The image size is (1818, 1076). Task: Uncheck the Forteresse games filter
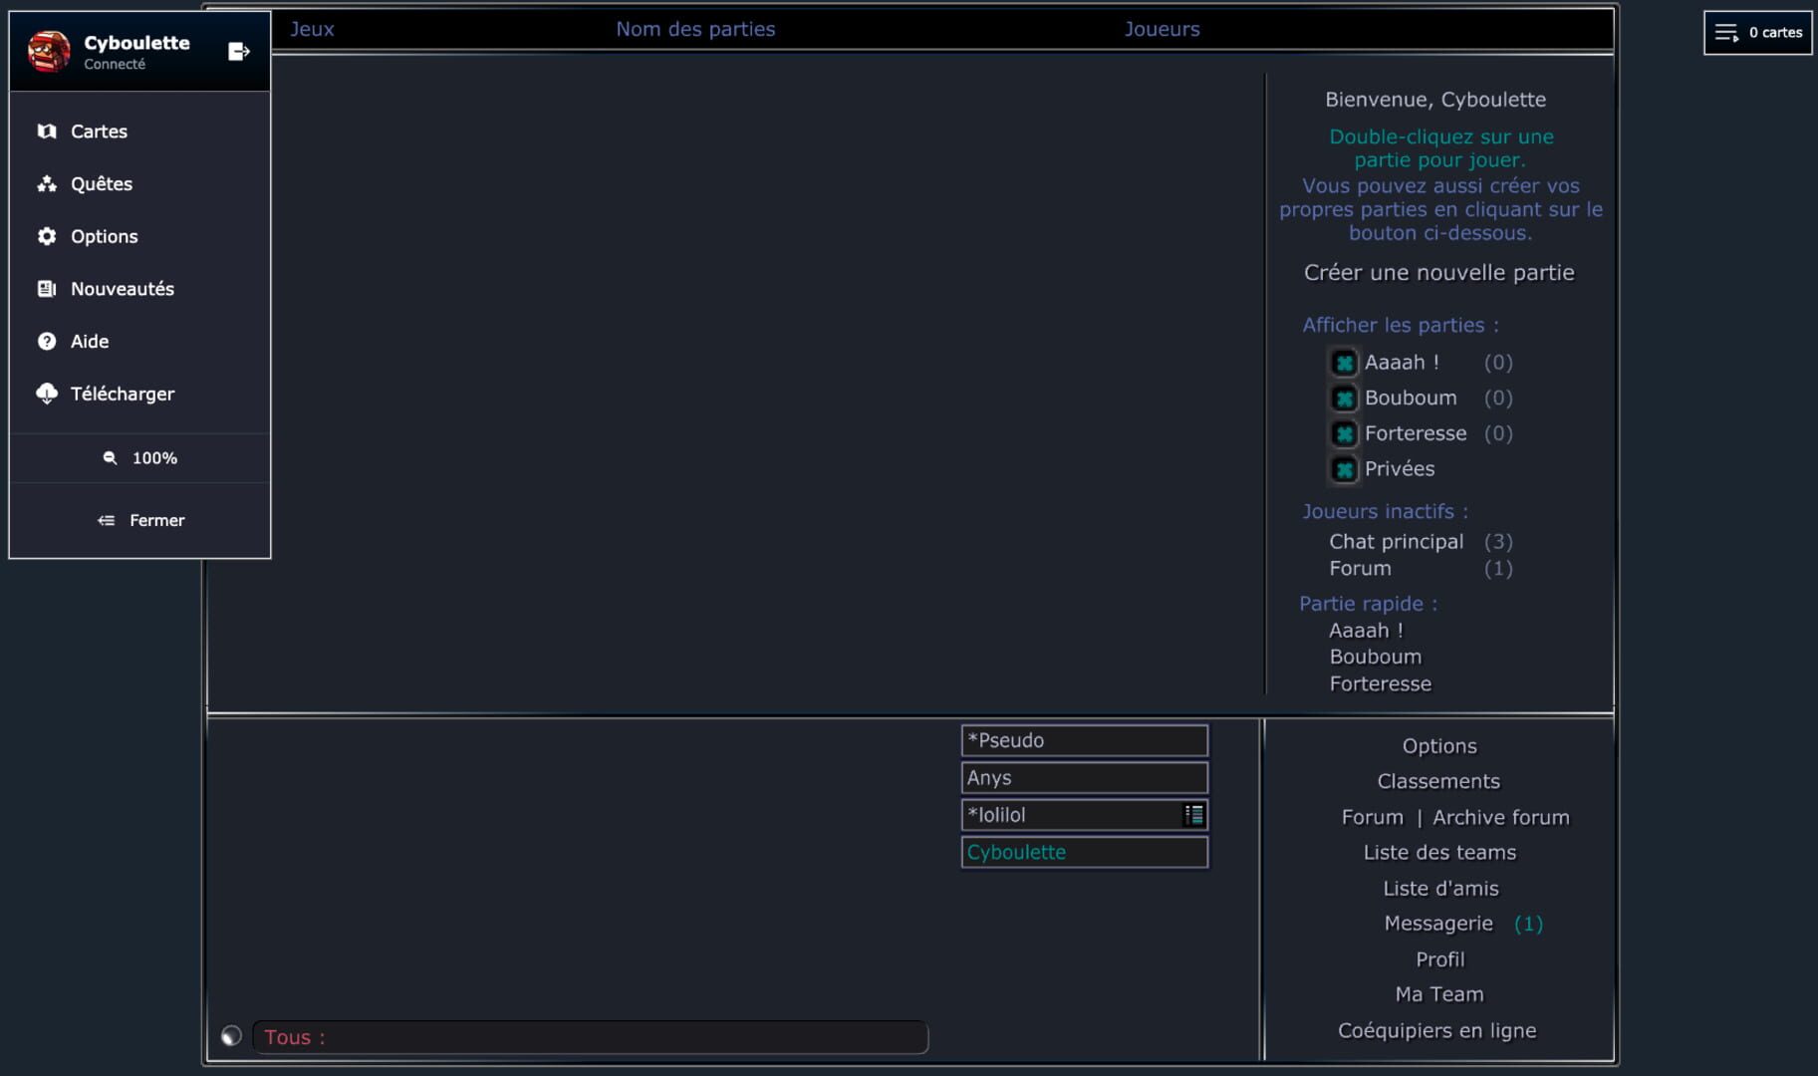[x=1344, y=434]
